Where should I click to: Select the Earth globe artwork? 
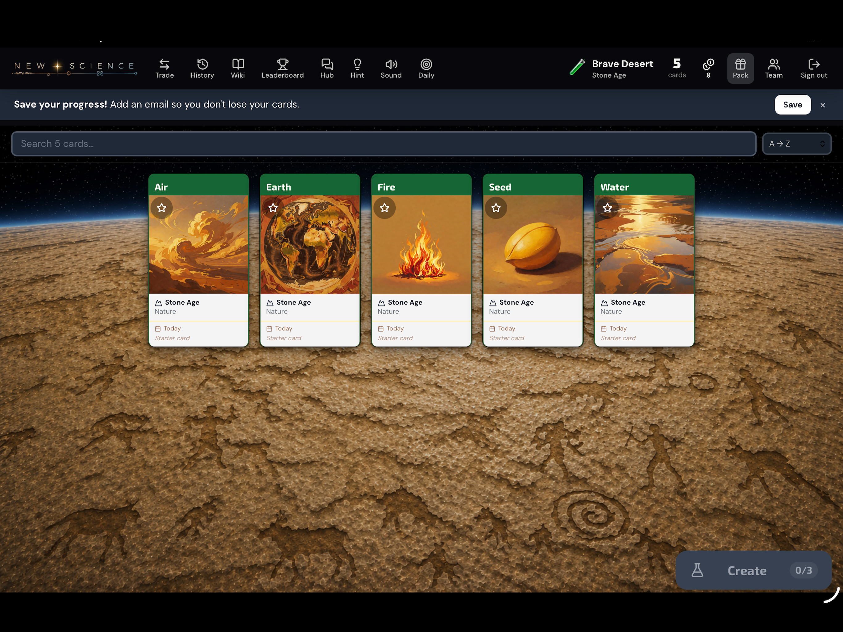click(x=310, y=245)
